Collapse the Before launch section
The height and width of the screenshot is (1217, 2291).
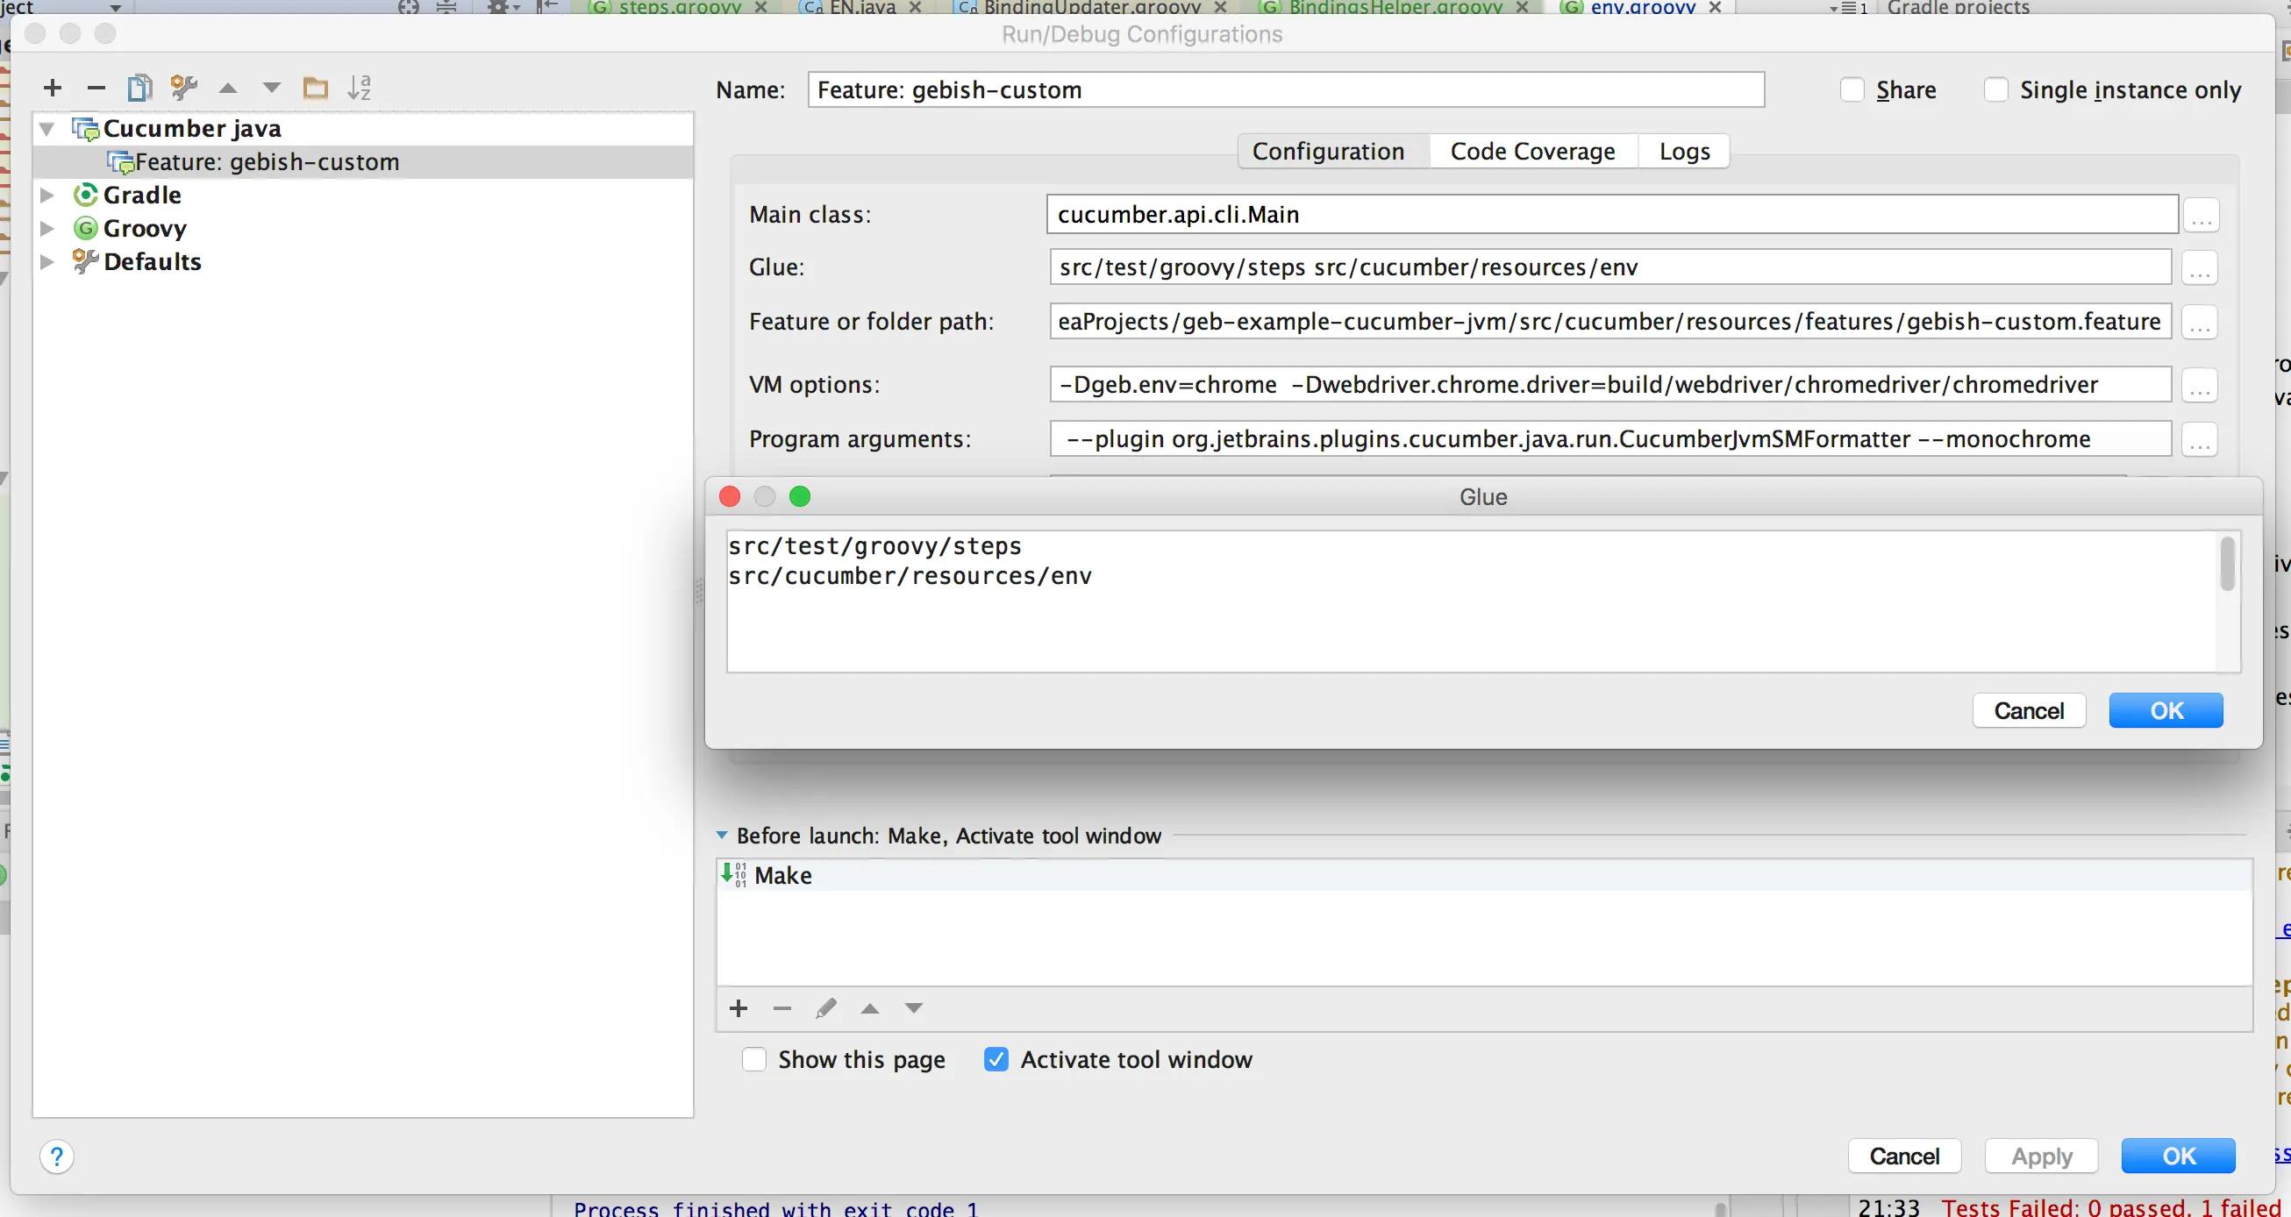point(722,836)
